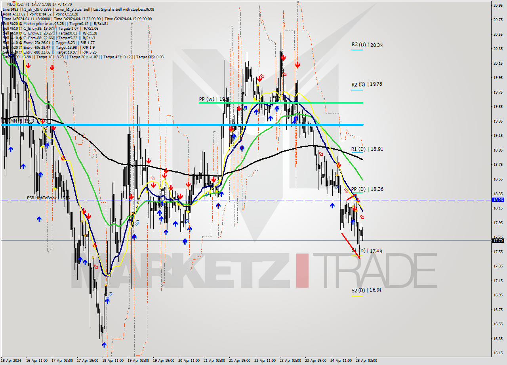Click the PP (w) | 19.6 weekly pivot label
The width and height of the screenshot is (507, 365).
tap(214, 99)
